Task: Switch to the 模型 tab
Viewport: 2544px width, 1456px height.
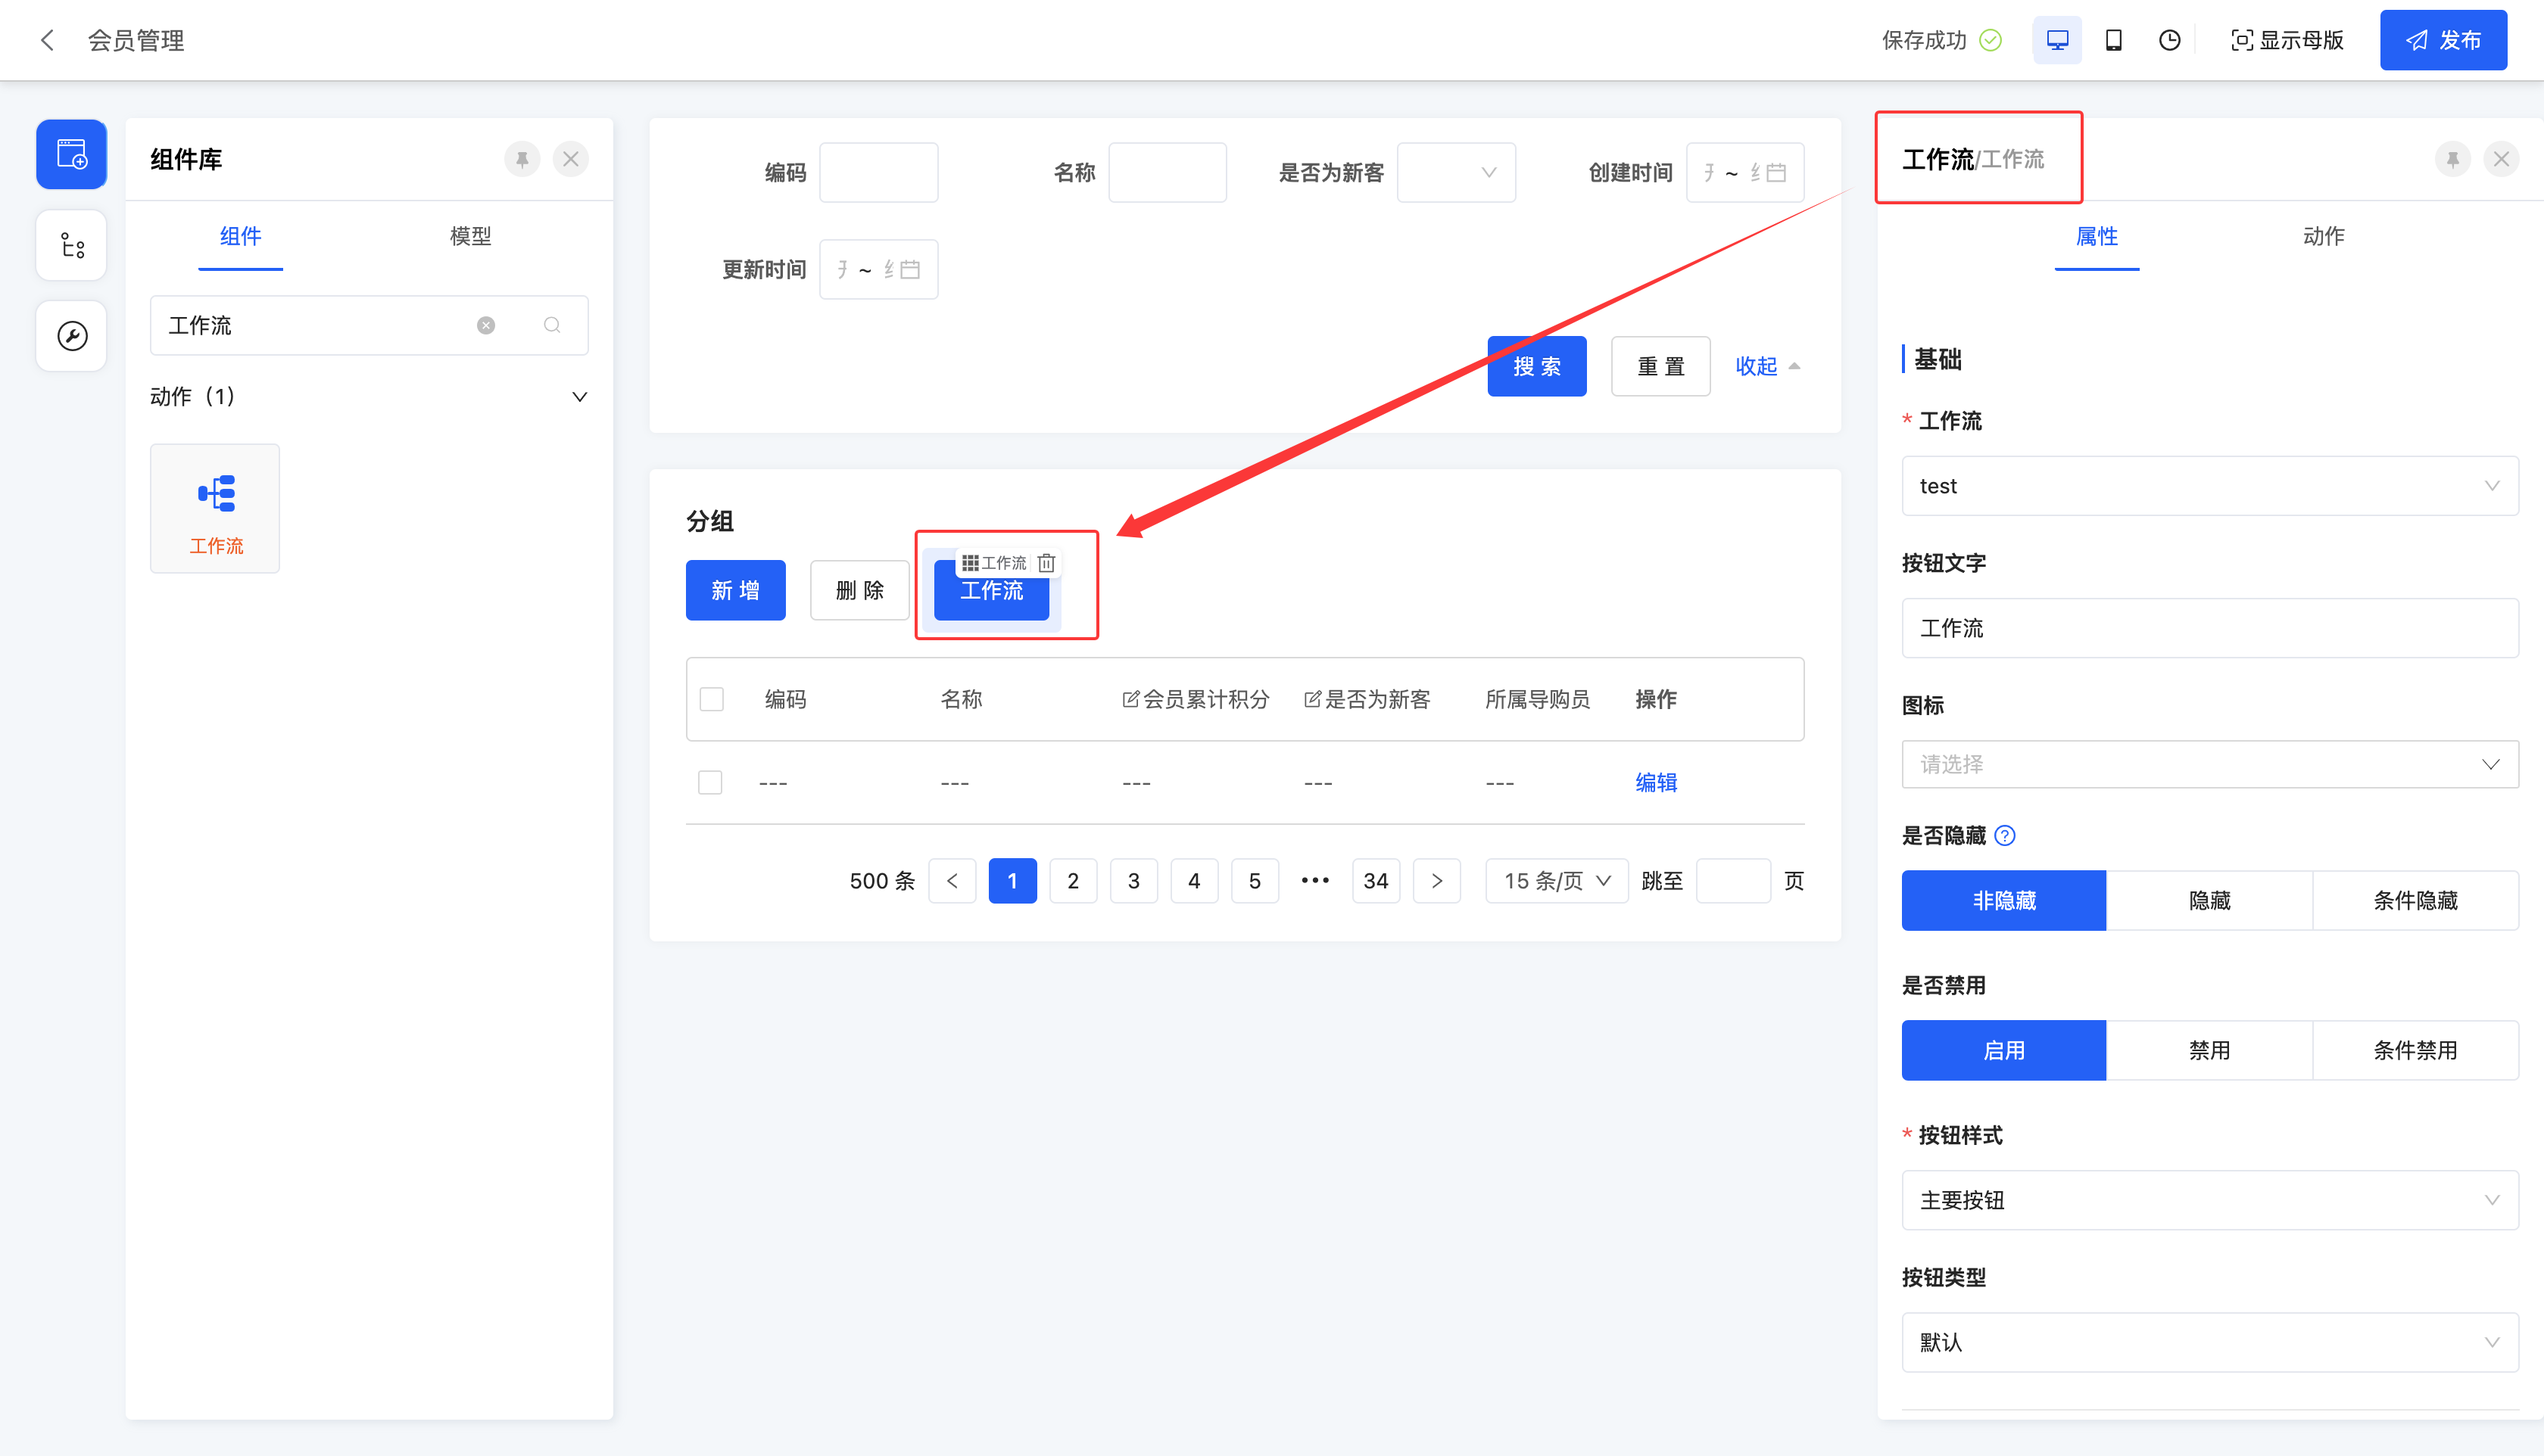Action: [x=470, y=236]
